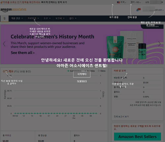Screen dimensions: 165x142
Task: Open the 돕다 help menu
Action: tap(73, 18)
